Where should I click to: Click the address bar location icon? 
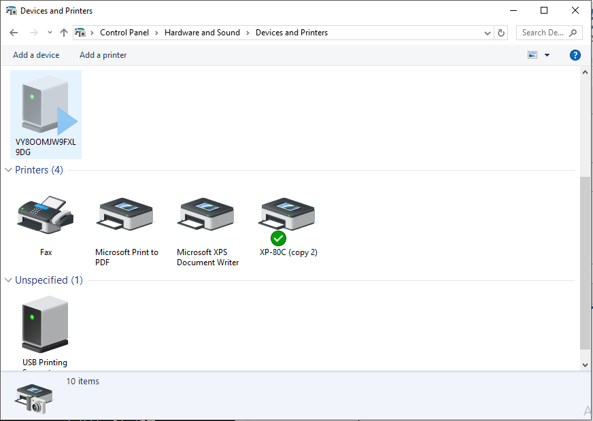coord(80,33)
